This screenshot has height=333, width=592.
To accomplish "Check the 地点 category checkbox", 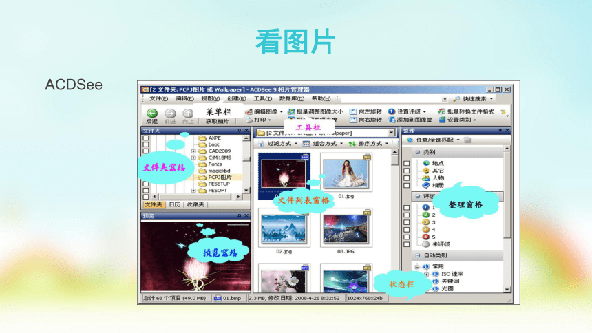I will [407, 164].
